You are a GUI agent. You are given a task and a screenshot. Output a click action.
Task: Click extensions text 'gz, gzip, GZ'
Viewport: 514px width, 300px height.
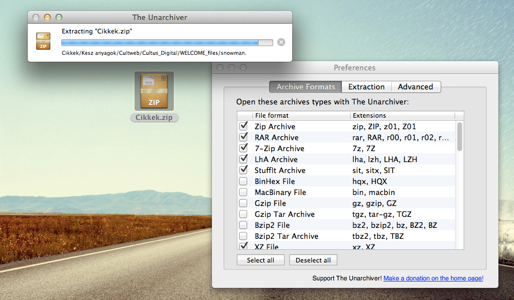tap(374, 204)
